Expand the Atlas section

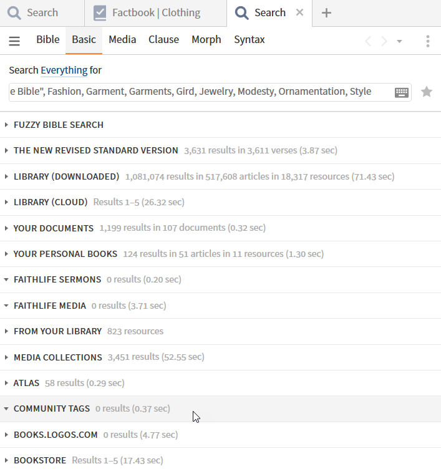pos(6,383)
